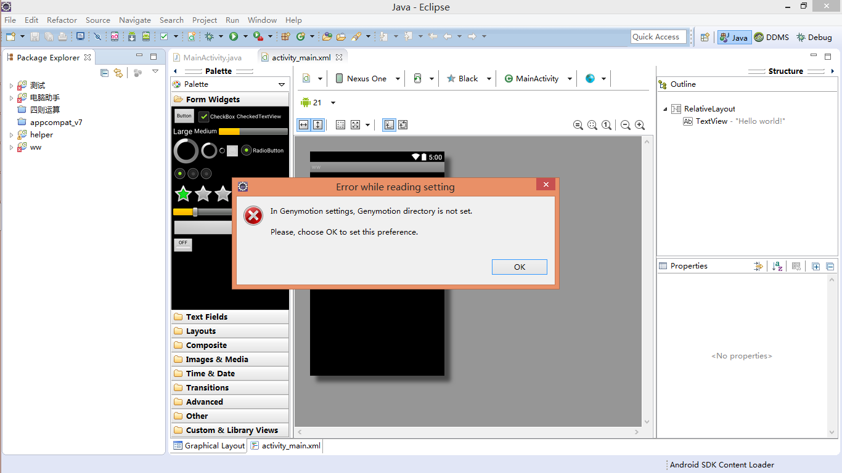Expand the Images & Media palette category
The height and width of the screenshot is (473, 842).
(230, 359)
